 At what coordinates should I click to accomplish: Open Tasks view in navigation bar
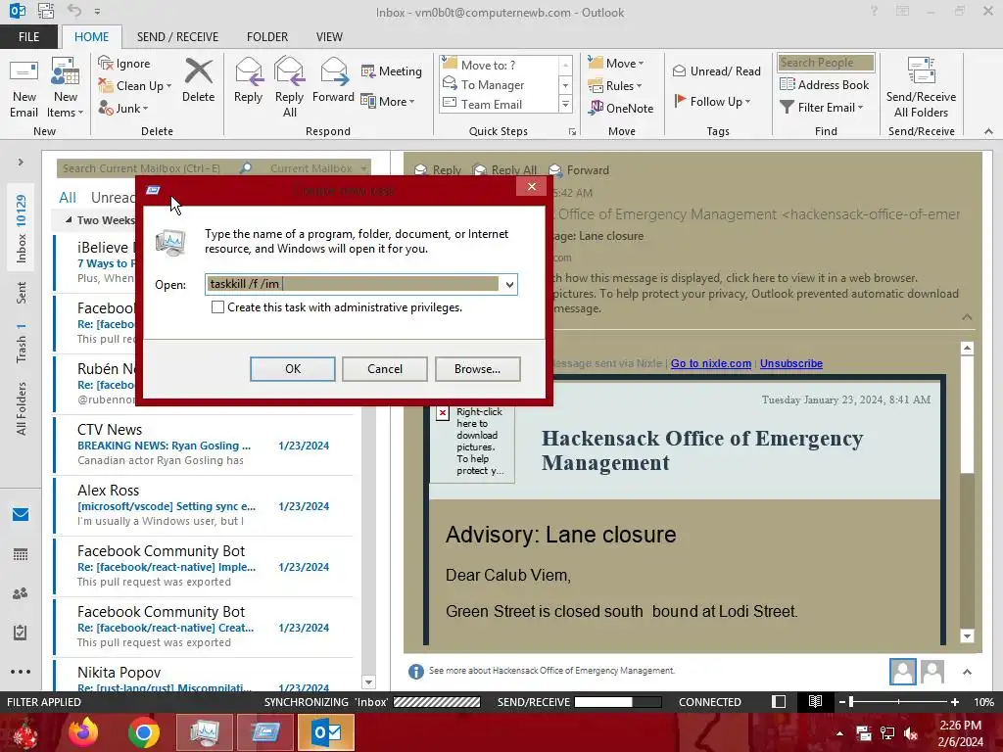point(21,633)
